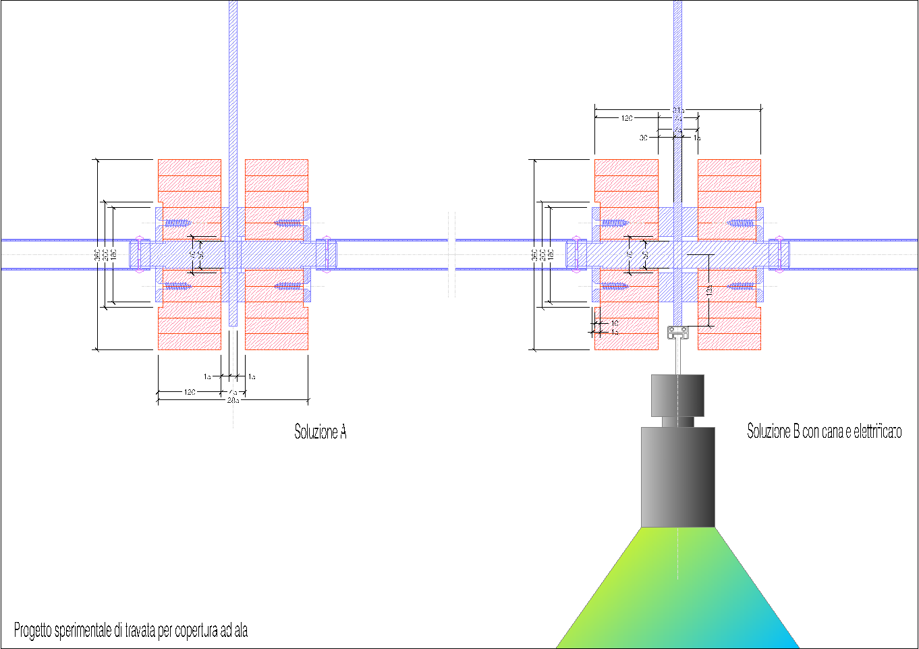Select bottom-left red hatched timber block, Soluzione B
919x649 pixels.
coord(626,327)
